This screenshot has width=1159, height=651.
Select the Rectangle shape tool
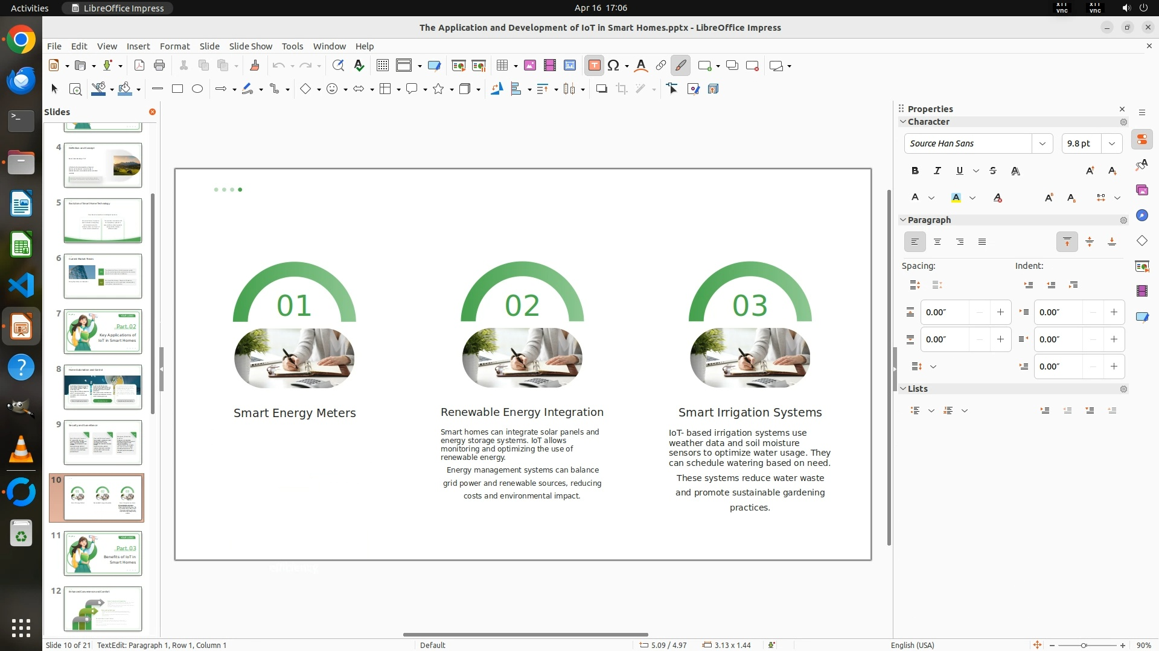(177, 89)
